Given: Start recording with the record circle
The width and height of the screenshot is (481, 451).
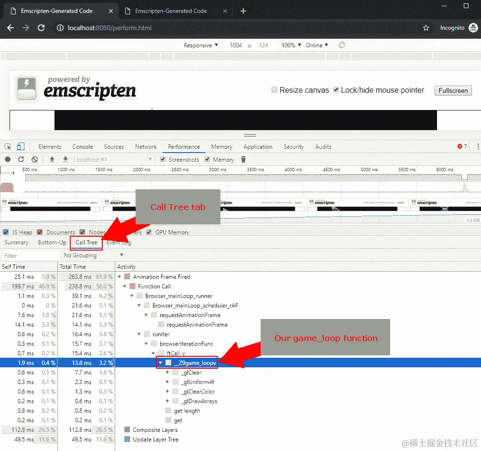Looking at the screenshot, I should pos(8,159).
